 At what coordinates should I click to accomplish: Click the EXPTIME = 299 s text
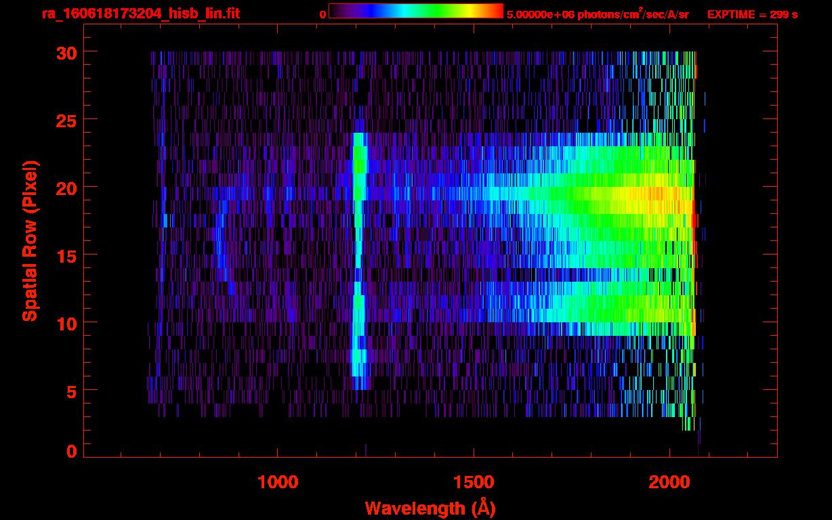752,14
